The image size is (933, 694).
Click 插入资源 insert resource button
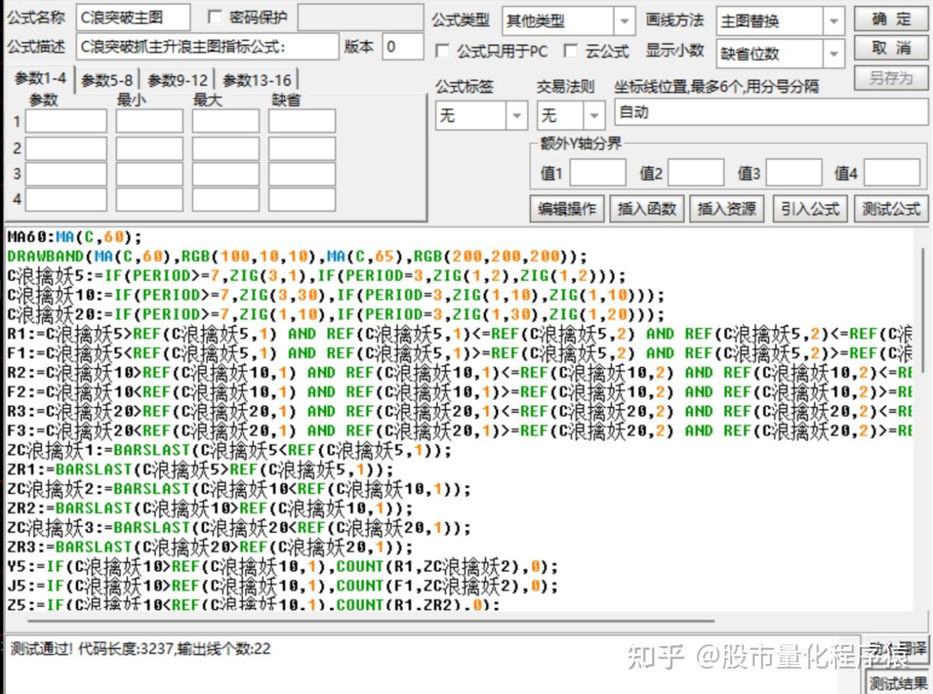727,209
